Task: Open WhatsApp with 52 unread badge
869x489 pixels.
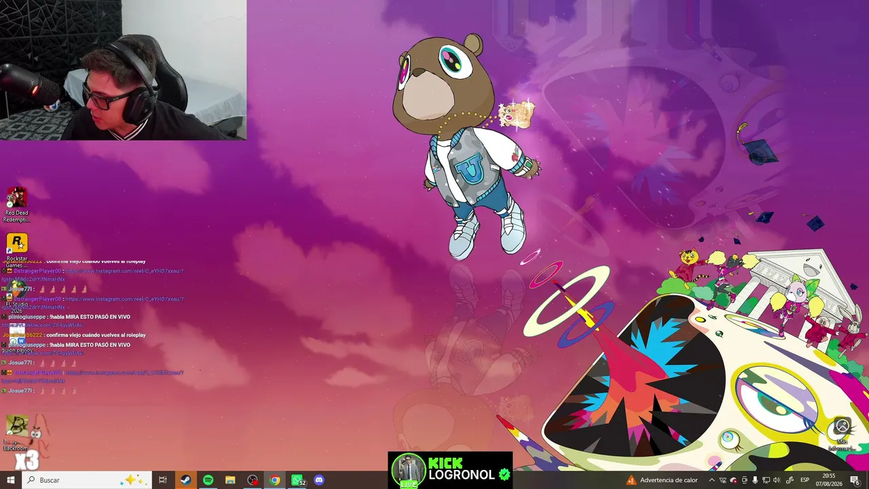Action: click(297, 480)
